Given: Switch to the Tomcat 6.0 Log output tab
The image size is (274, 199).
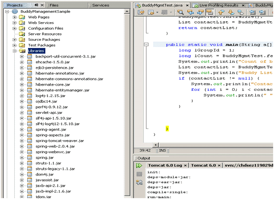Looking at the screenshot, I should (165, 165).
